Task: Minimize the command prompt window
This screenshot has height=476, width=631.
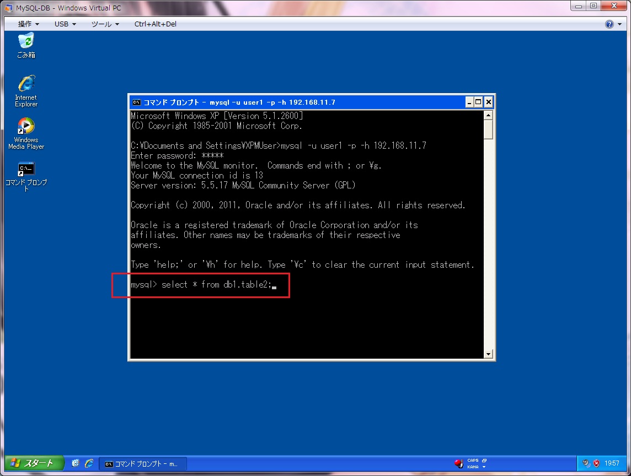Action: (469, 102)
